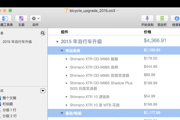Collapse the 悬挂/轮组 disclosure triangle
Viewport: 180px width, 120px height.
pos(62,113)
